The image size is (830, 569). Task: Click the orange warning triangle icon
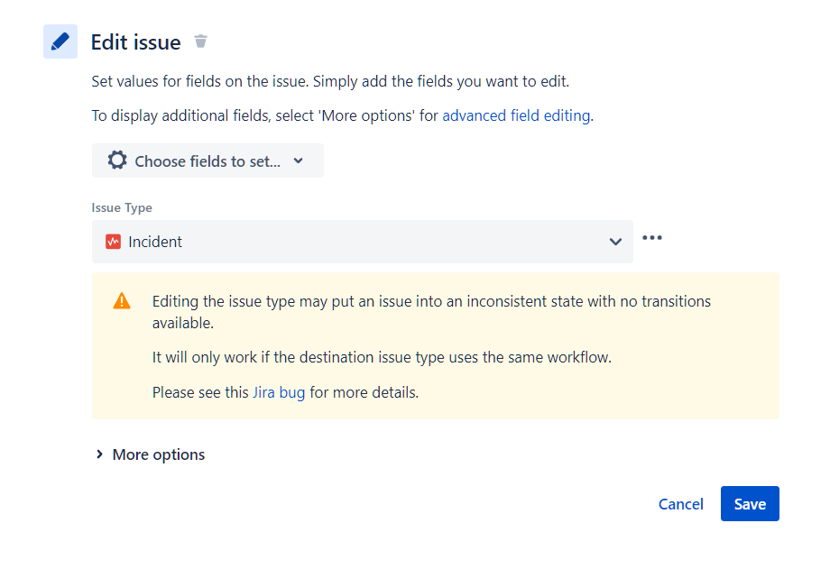(x=122, y=301)
